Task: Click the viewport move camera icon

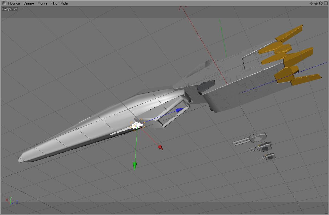Action: click(311, 3)
